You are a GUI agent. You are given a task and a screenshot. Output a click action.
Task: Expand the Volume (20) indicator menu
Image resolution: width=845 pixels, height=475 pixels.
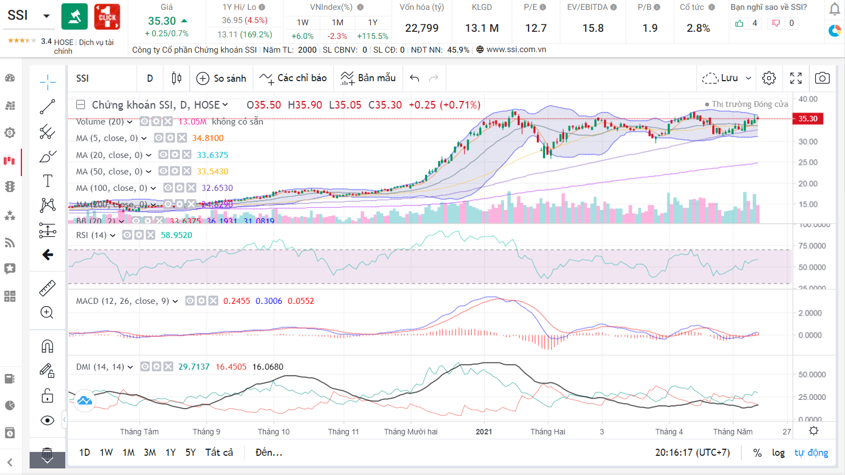point(130,122)
